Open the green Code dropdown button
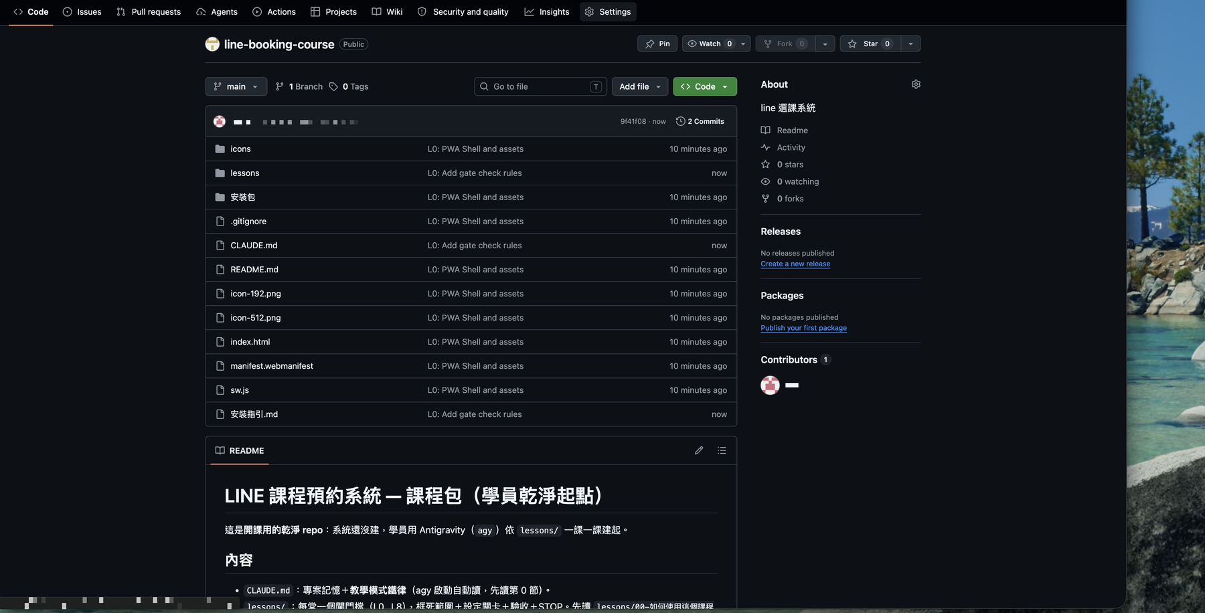 pyautogui.click(x=704, y=86)
